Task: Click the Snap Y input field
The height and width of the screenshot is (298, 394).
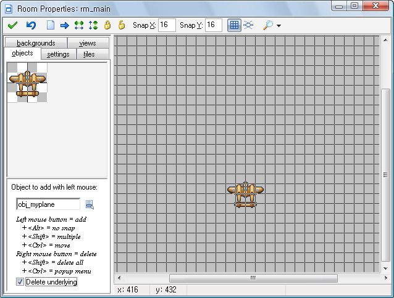Action: click(214, 25)
